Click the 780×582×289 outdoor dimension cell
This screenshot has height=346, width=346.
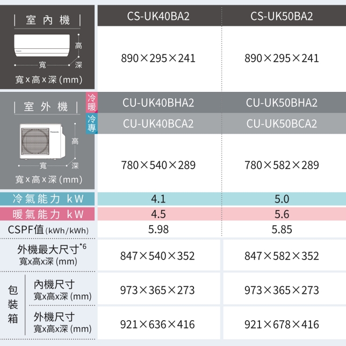pos(282,164)
